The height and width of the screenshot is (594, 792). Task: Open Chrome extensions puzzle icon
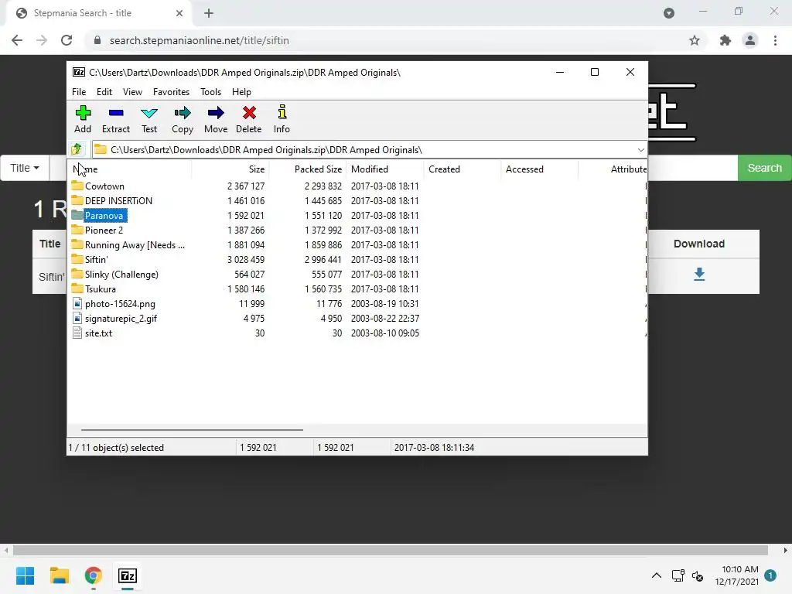point(725,40)
